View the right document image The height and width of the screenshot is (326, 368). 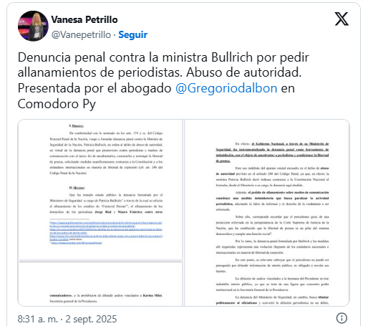pyautogui.click(x=267, y=213)
